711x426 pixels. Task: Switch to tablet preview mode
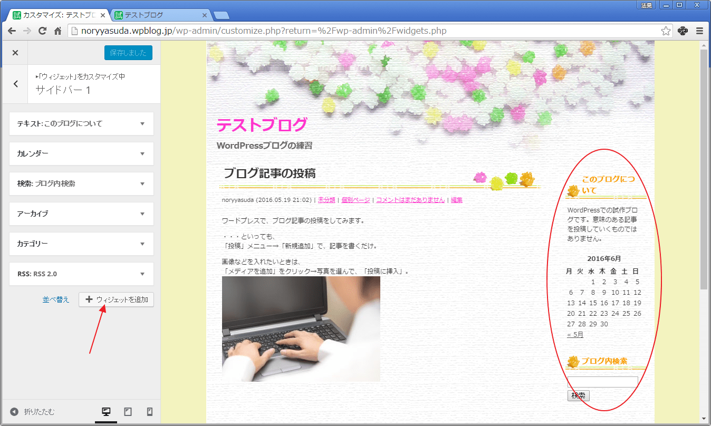pos(128,412)
